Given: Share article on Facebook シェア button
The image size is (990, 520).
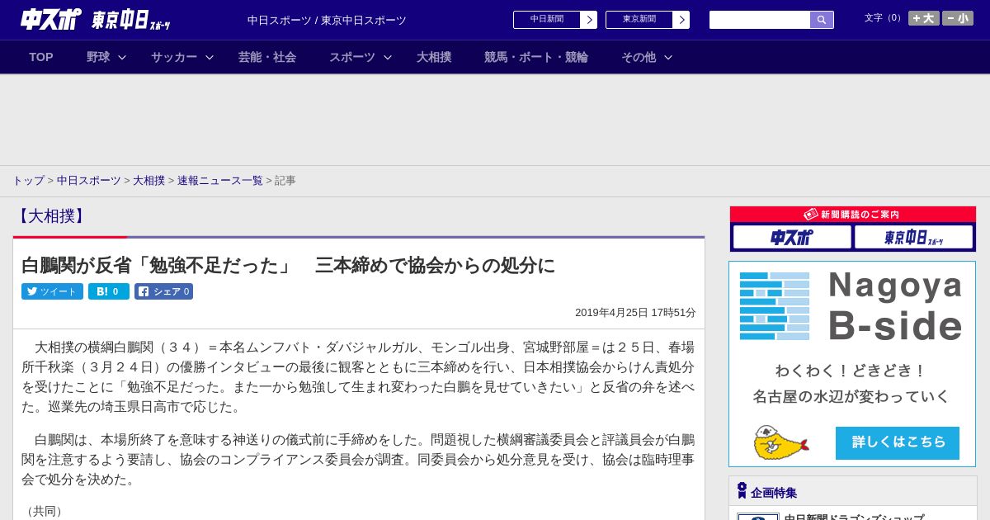Looking at the screenshot, I should [163, 291].
